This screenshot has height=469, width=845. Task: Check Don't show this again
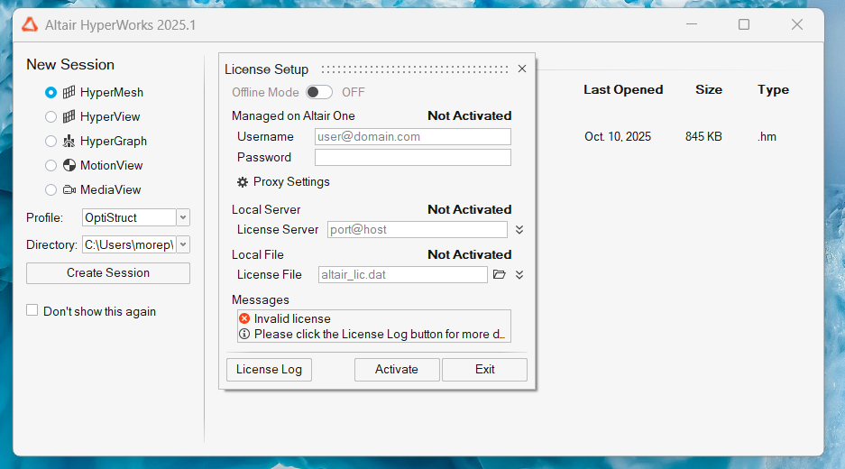(32, 310)
